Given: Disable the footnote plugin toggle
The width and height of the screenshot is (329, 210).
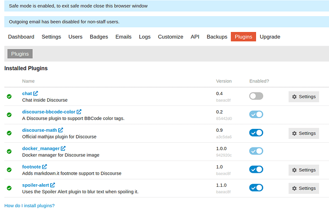Looking at the screenshot, I should (x=256, y=169).
